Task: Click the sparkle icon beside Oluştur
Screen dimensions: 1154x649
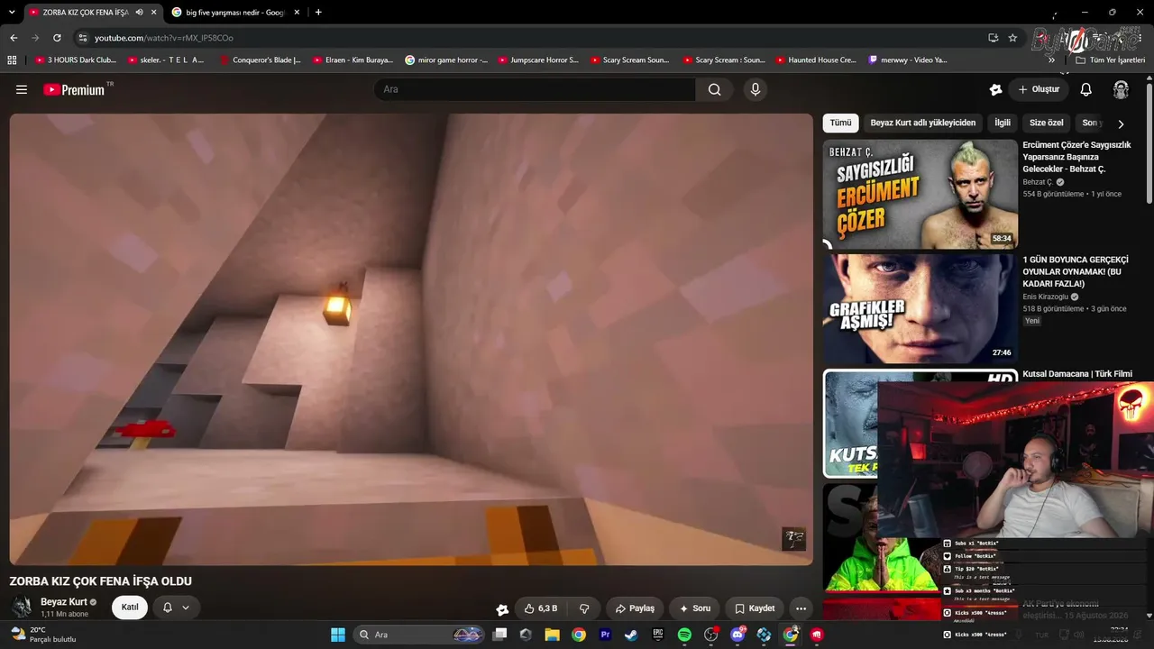Action: (x=995, y=89)
